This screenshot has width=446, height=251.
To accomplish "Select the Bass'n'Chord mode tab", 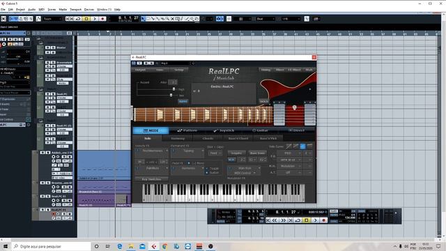I will tap(238, 138).
